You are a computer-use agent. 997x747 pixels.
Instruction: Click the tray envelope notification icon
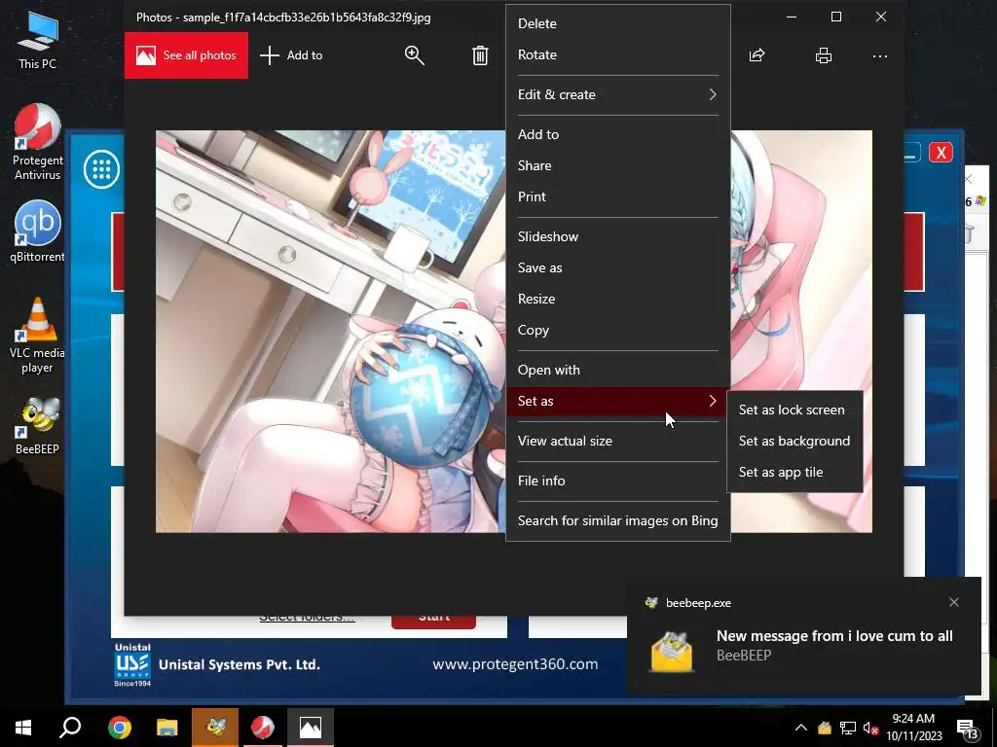(825, 728)
